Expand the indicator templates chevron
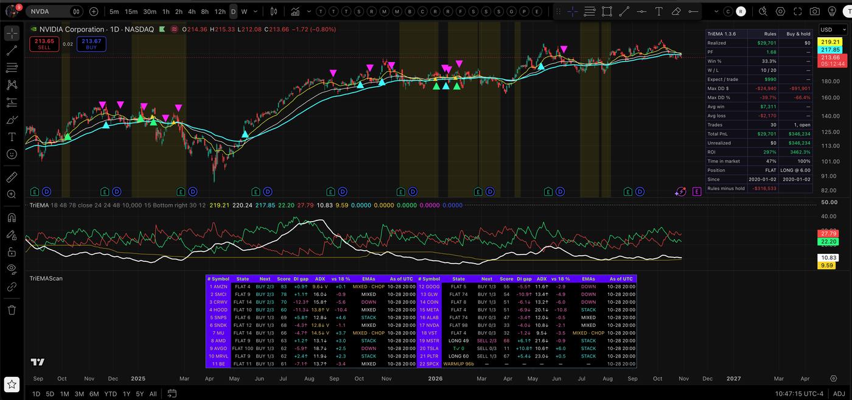The width and height of the screenshot is (852, 400). click(x=309, y=11)
